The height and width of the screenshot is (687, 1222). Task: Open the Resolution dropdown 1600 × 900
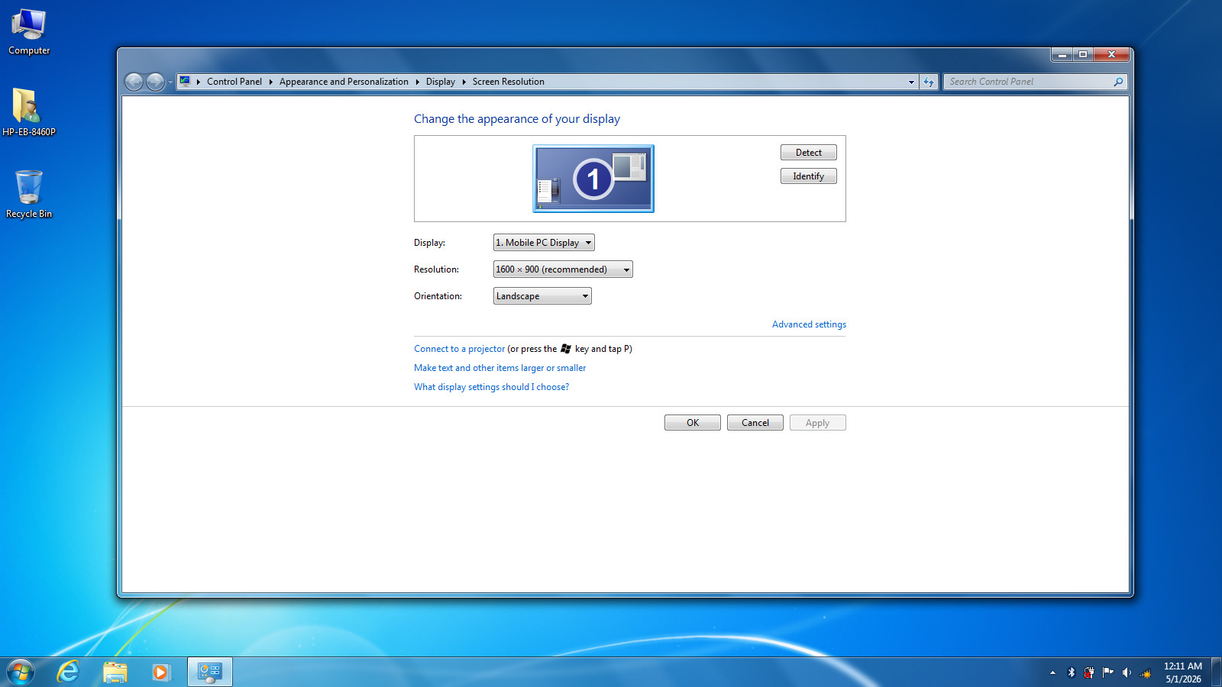pyautogui.click(x=563, y=269)
